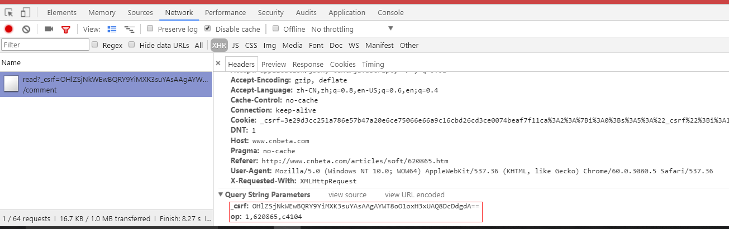Image resolution: width=729 pixels, height=229 pixels.
Task: Toggle the device toolbar icon
Action: point(26,12)
